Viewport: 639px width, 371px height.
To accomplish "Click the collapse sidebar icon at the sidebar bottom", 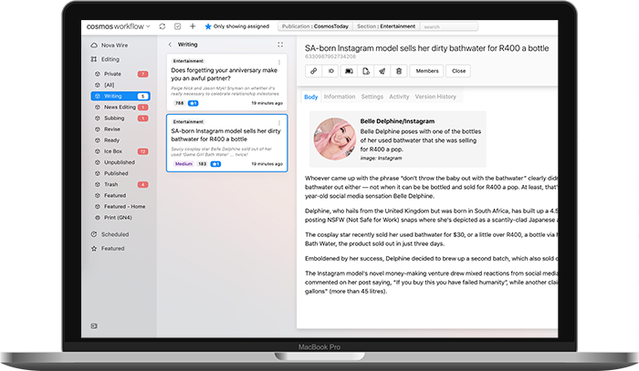I will tap(94, 325).
